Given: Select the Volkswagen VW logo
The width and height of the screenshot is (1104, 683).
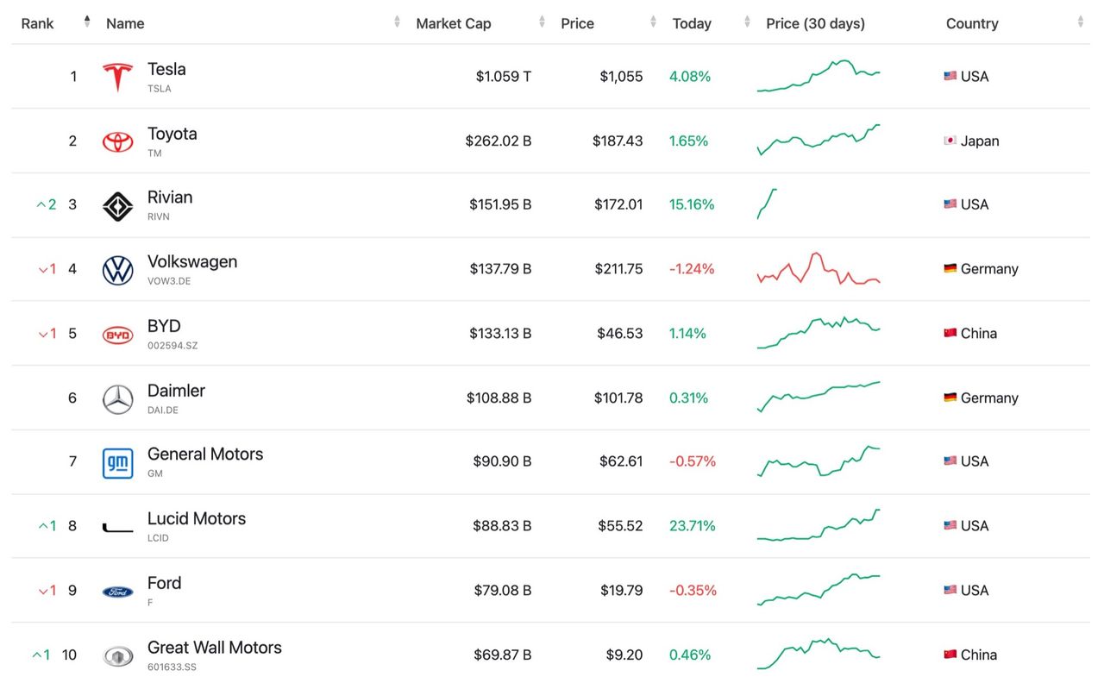Looking at the screenshot, I should point(117,270).
